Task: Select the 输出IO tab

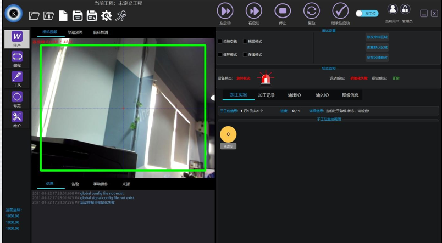Action: [294, 95]
